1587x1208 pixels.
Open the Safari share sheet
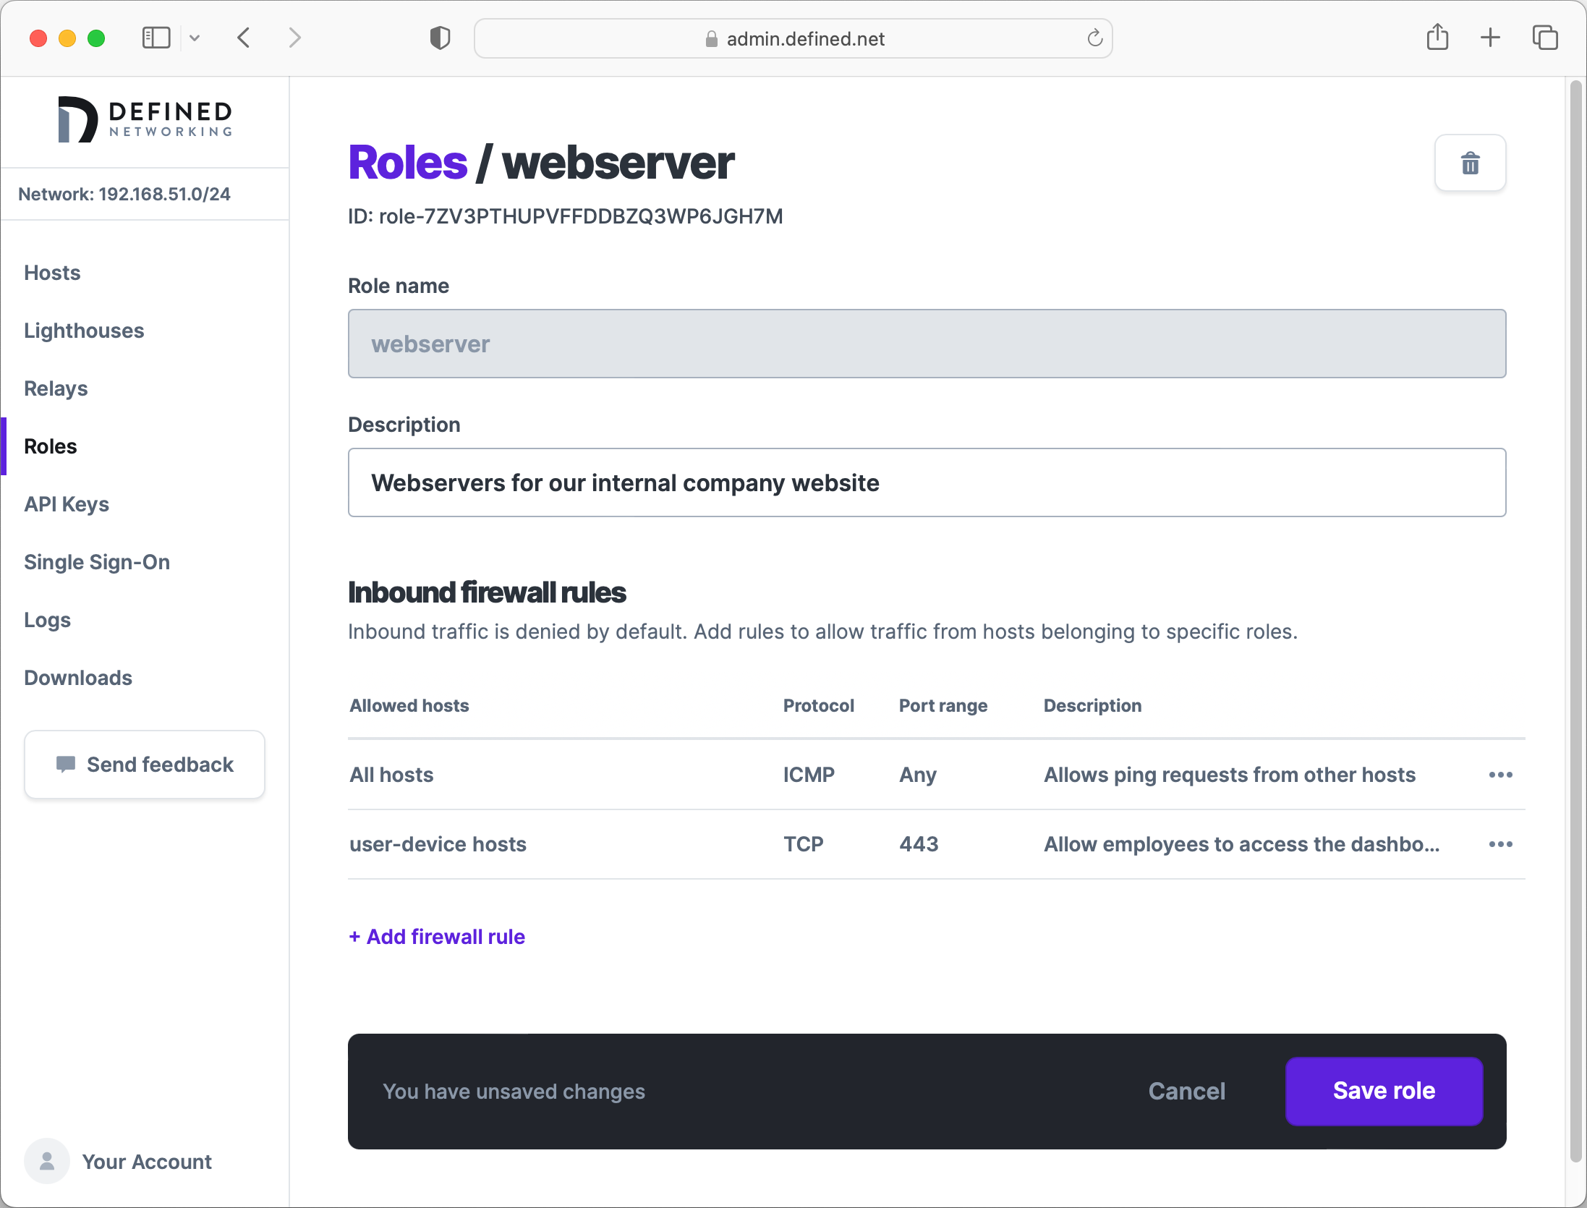1438,38
